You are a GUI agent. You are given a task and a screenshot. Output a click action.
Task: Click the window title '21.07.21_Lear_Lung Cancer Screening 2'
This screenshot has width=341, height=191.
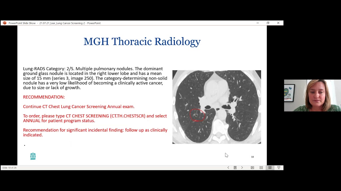pyautogui.click(x=62, y=23)
